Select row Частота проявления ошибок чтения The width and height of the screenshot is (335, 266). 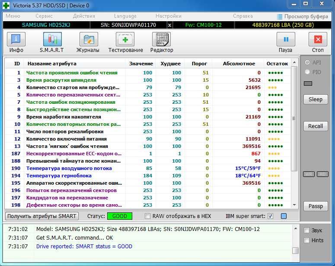pos(148,73)
